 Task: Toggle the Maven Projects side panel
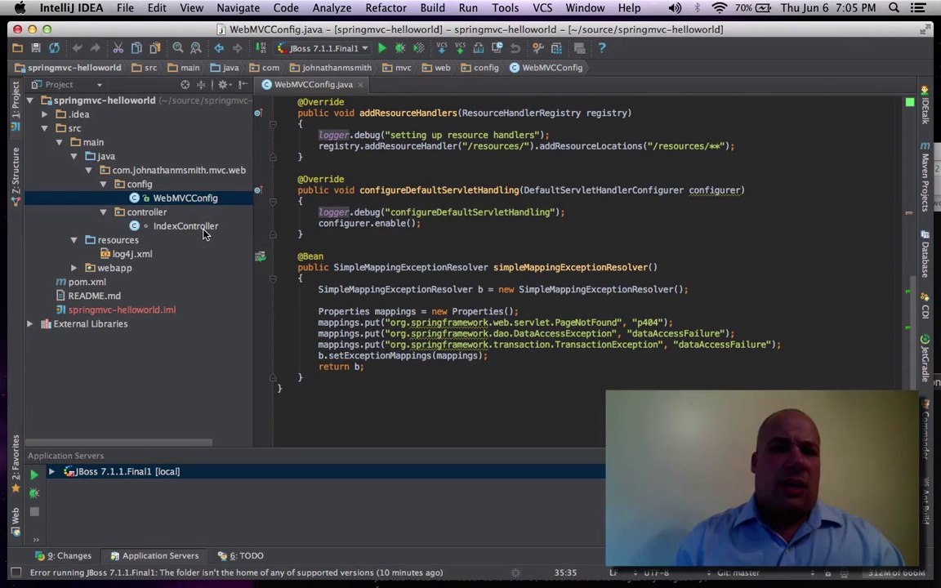coord(925,176)
